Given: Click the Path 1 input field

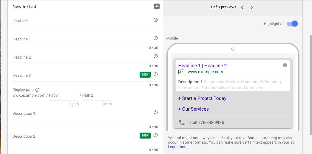Looking at the screenshot, I should coord(64,95).
